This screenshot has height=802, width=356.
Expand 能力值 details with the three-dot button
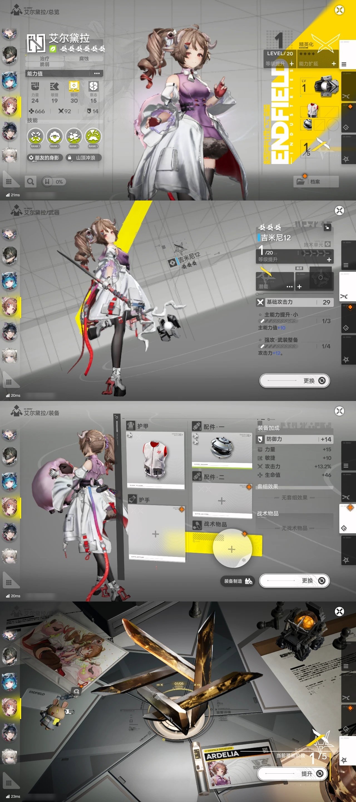pos(97,74)
